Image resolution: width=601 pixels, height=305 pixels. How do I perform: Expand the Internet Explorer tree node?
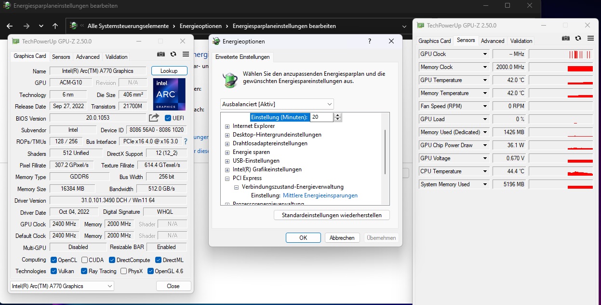227,126
